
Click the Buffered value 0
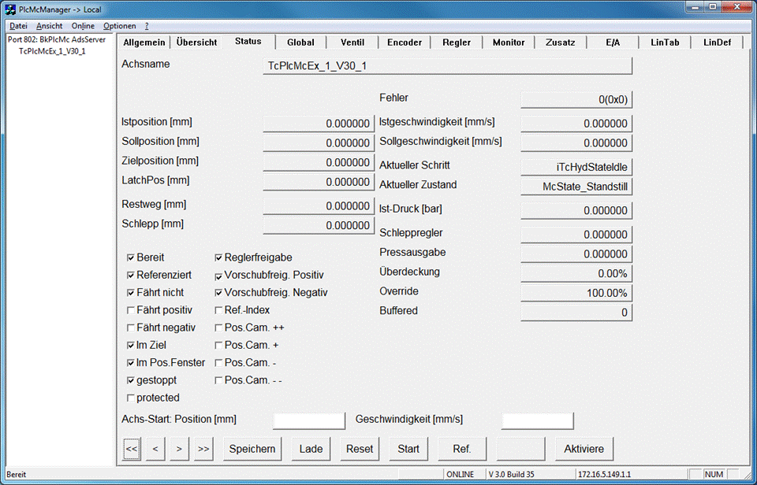pos(576,313)
